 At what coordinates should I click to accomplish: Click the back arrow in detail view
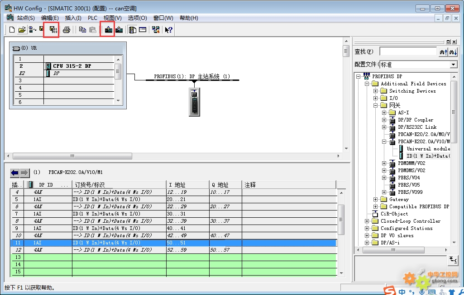coord(14,173)
